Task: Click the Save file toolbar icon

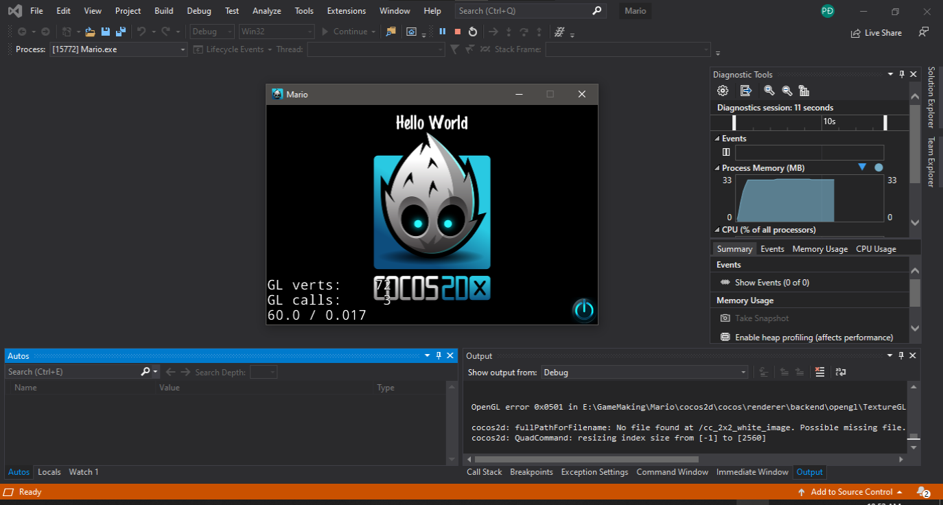Action: [105, 32]
